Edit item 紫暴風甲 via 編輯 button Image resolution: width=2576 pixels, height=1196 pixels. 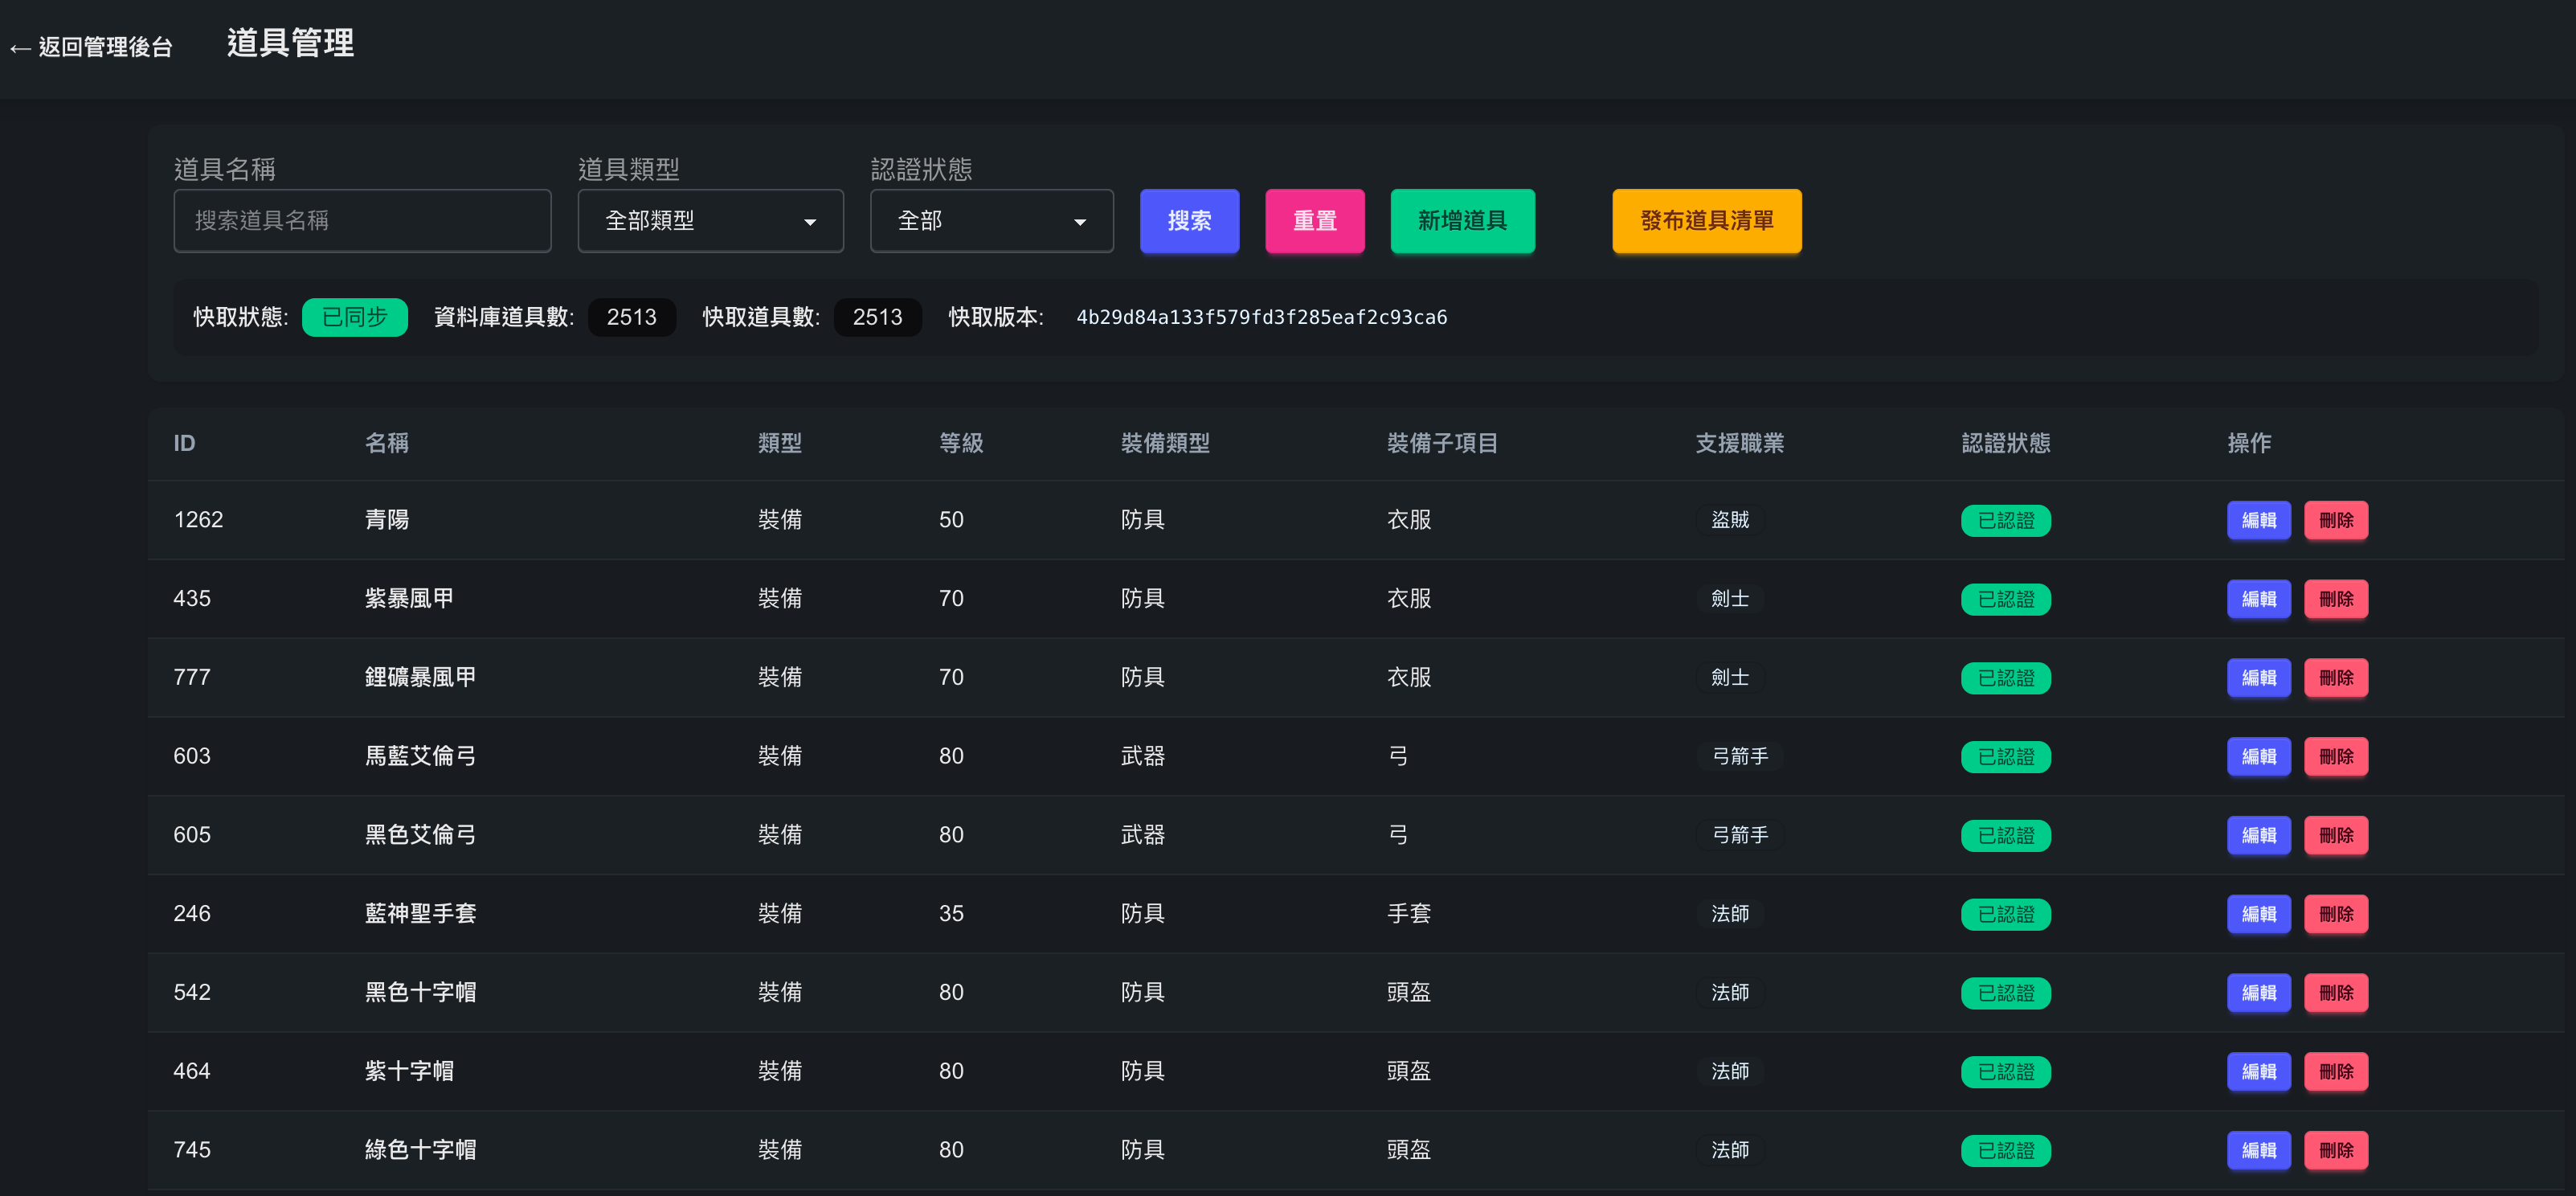pyautogui.click(x=2258, y=599)
